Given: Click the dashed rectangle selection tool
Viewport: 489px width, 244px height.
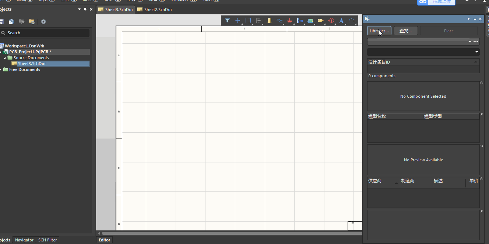Looking at the screenshot, I should tap(248, 21).
